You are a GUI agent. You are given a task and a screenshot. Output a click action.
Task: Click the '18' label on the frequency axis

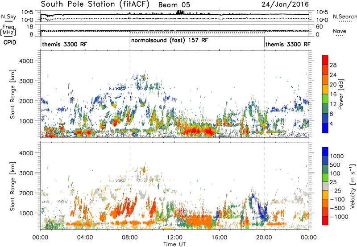click(30, 27)
